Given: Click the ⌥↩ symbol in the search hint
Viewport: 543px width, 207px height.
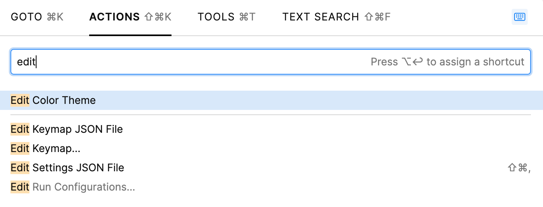Looking at the screenshot, I should 412,62.
